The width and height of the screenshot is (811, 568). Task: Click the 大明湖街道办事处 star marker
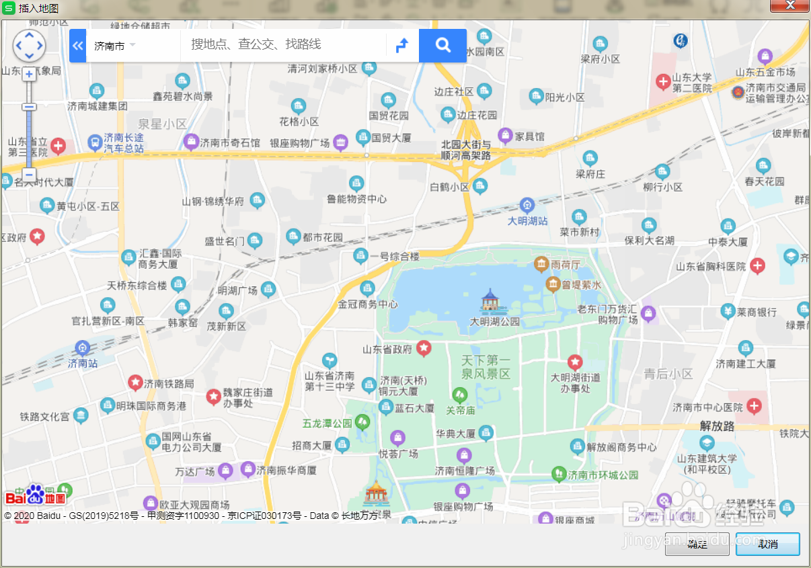click(574, 362)
